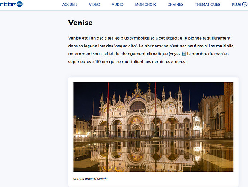Click the '© Tous droits réservés' caption

(90, 179)
